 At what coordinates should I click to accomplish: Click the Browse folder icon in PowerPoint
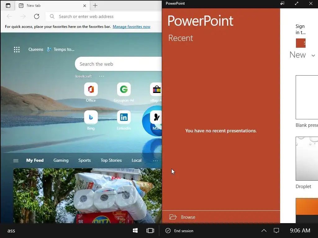click(x=173, y=217)
